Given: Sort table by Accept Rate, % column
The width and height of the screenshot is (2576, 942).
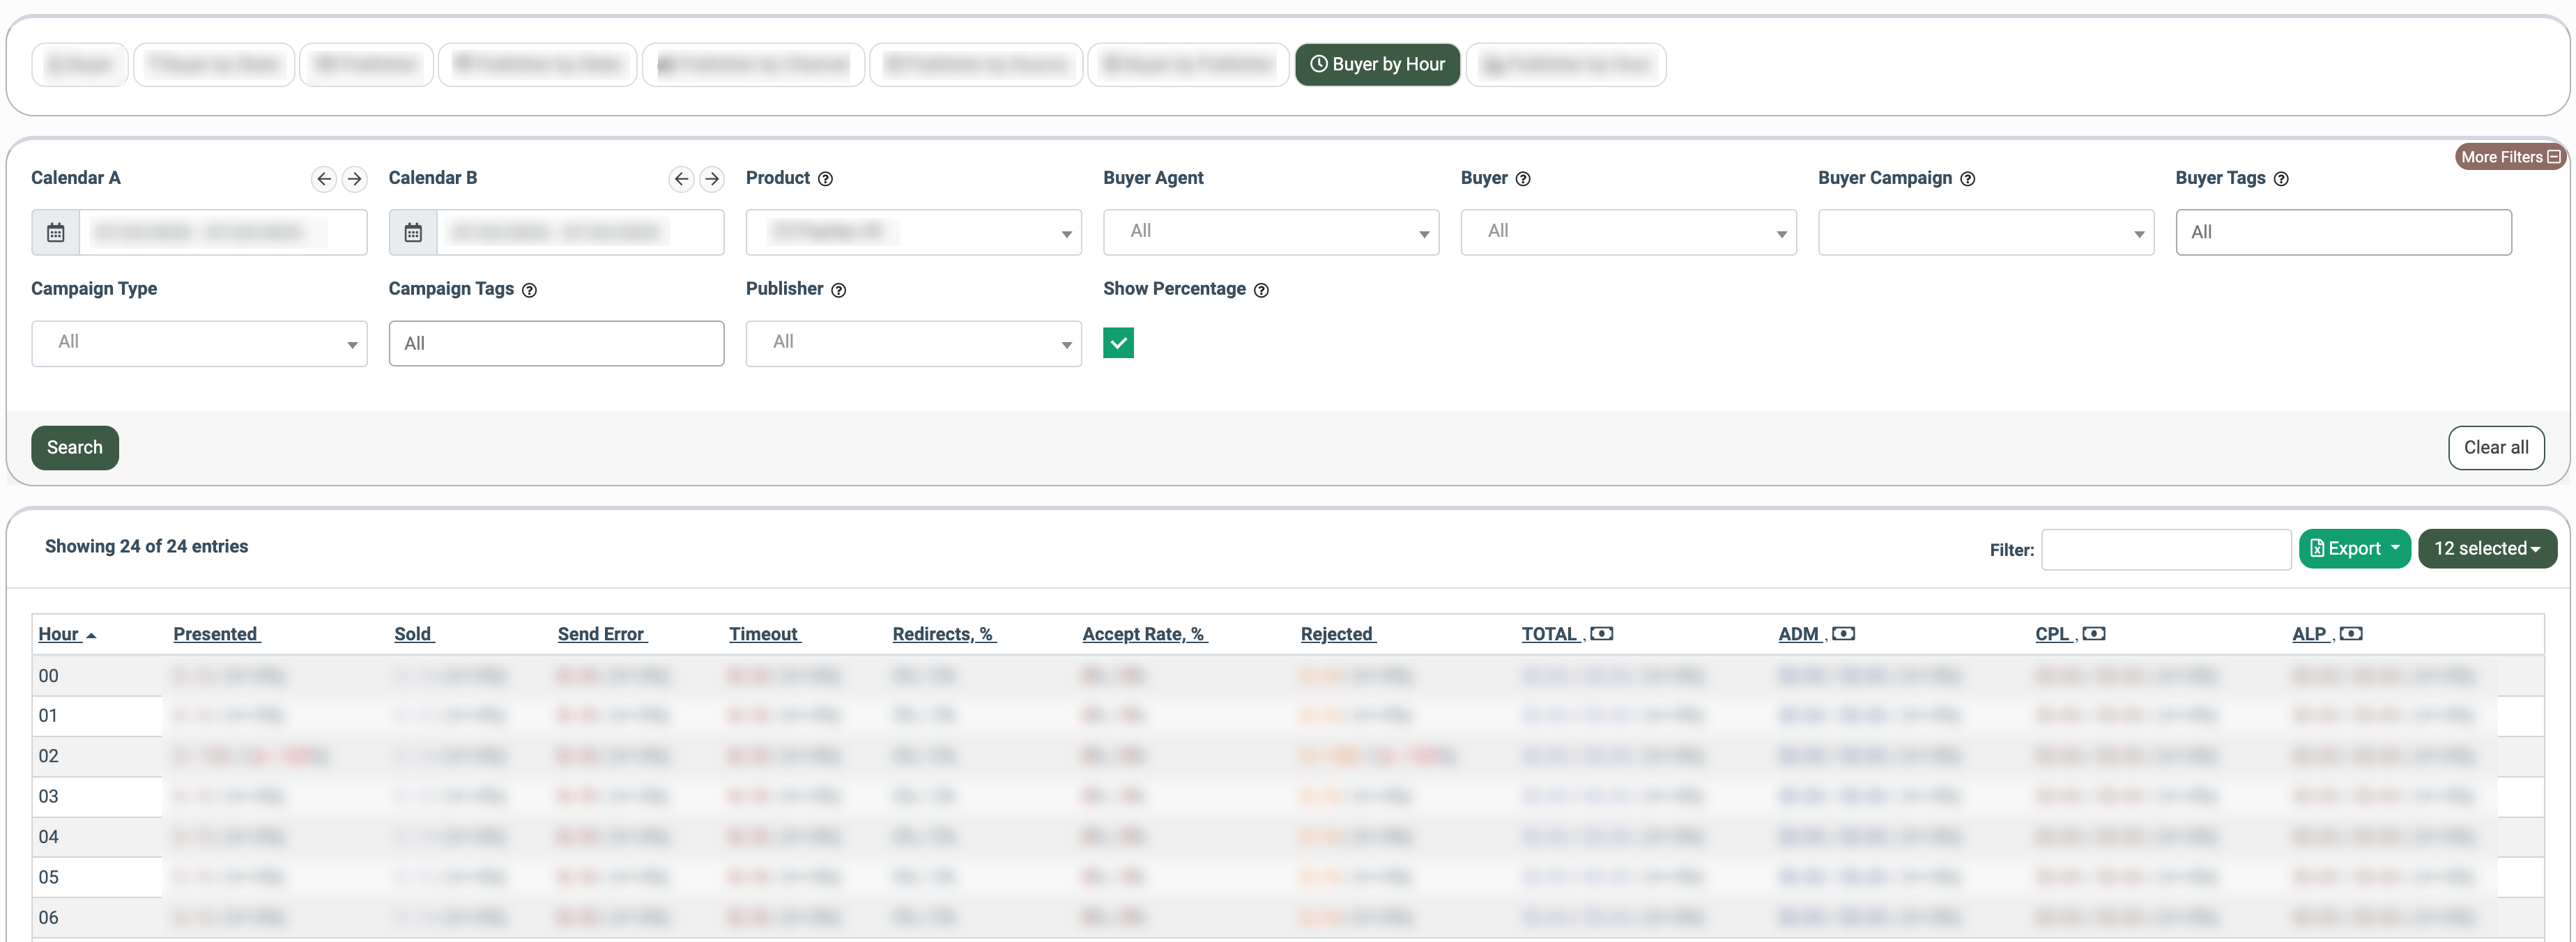Looking at the screenshot, I should pyautogui.click(x=1144, y=634).
